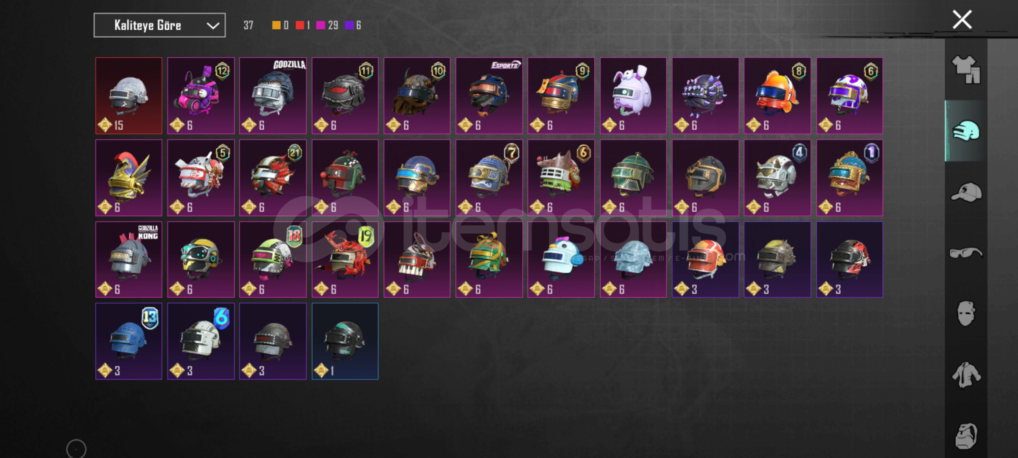The image size is (1018, 458).
Task: Open the backpack category icon at bottom
Action: click(966, 436)
